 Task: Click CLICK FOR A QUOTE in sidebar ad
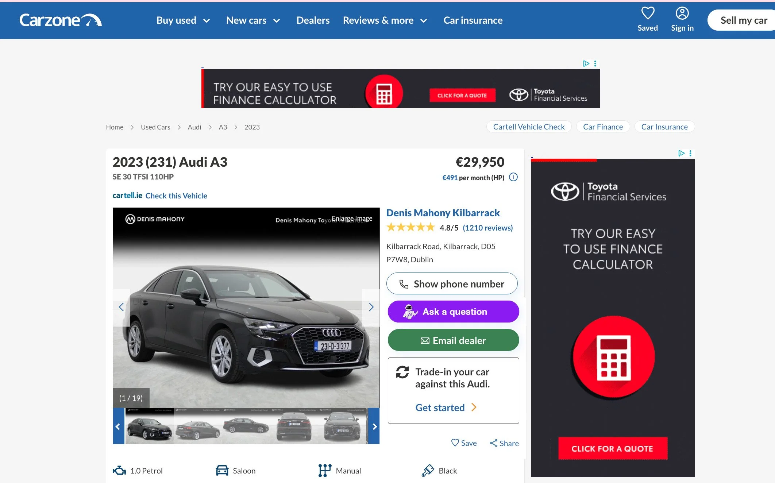pyautogui.click(x=613, y=448)
